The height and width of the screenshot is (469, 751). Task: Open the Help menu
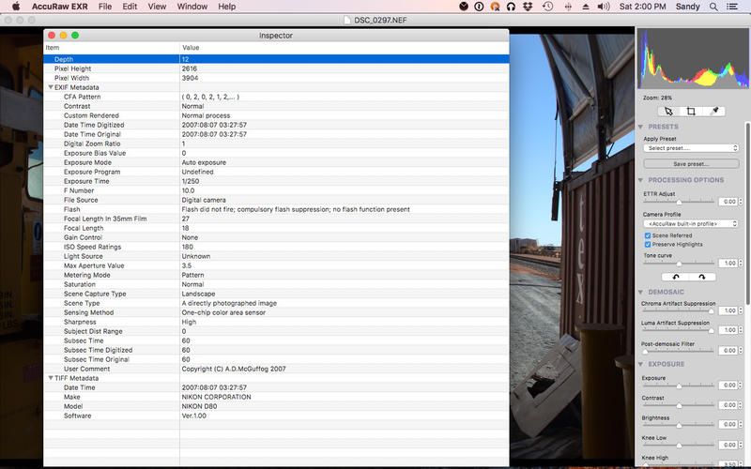click(227, 7)
